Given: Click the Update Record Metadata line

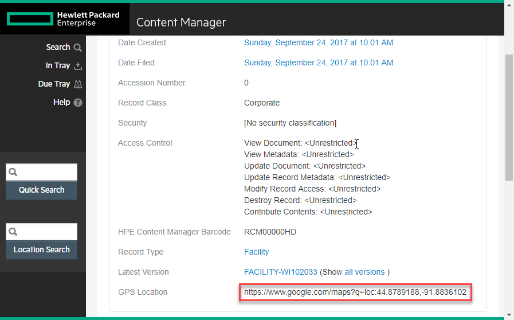Looking at the screenshot, I should 317,178.
